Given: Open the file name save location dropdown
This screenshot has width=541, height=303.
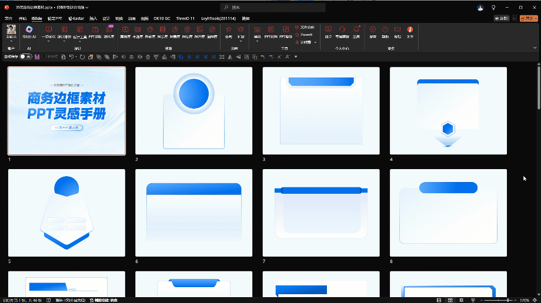Looking at the screenshot, I should coord(87,7).
